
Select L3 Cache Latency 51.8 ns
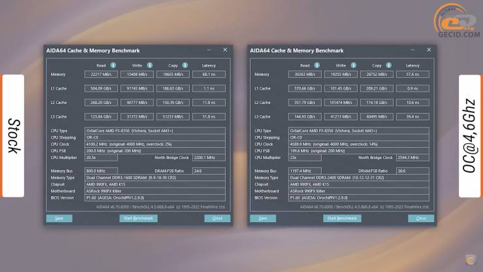click(x=209, y=116)
